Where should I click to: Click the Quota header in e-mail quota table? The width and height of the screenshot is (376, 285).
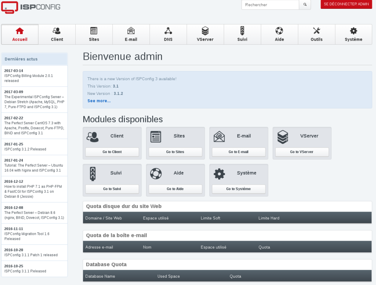(x=264, y=247)
